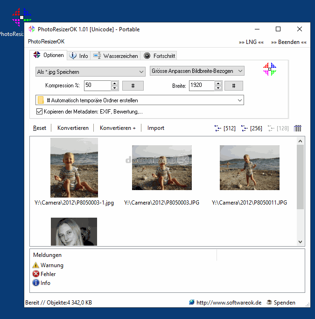Click the Meldungen column header
This screenshot has width=315, height=319.
coord(124,255)
